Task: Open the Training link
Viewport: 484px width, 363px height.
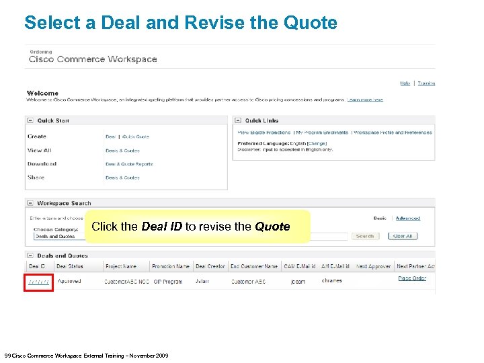Action: tap(426, 83)
